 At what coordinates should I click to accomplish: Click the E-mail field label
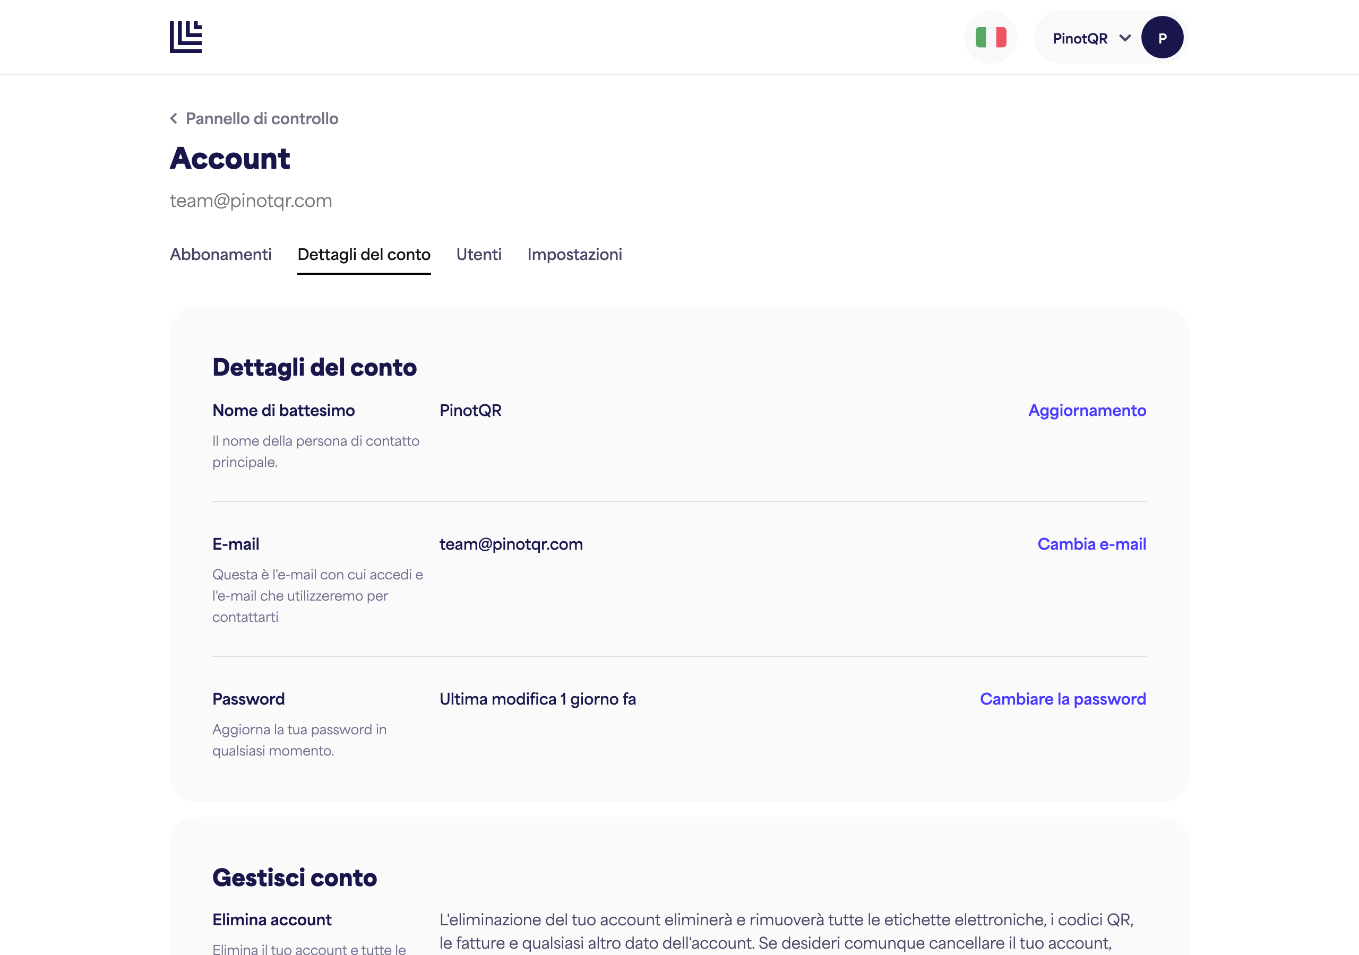236,544
